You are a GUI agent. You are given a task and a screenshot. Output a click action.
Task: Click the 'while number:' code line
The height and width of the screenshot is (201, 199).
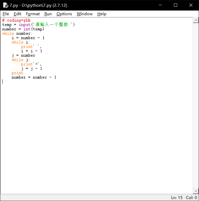pyautogui.click(x=17, y=33)
